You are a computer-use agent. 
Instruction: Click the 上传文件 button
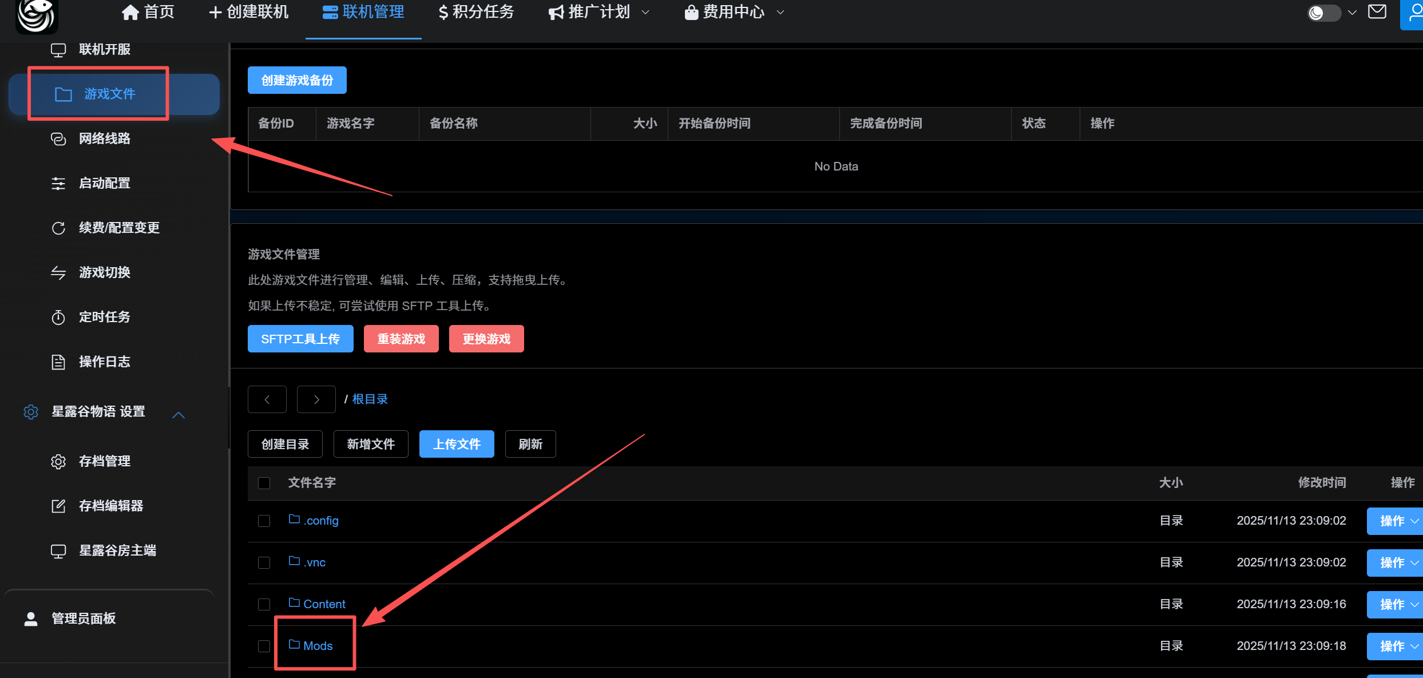(x=456, y=445)
